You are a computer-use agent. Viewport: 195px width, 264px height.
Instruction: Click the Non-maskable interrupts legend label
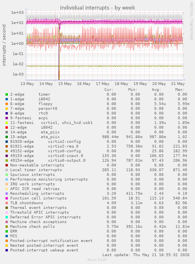coord(37,165)
